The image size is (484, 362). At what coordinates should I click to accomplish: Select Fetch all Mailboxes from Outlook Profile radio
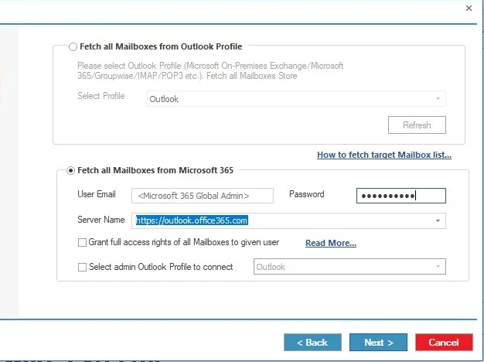(x=73, y=47)
